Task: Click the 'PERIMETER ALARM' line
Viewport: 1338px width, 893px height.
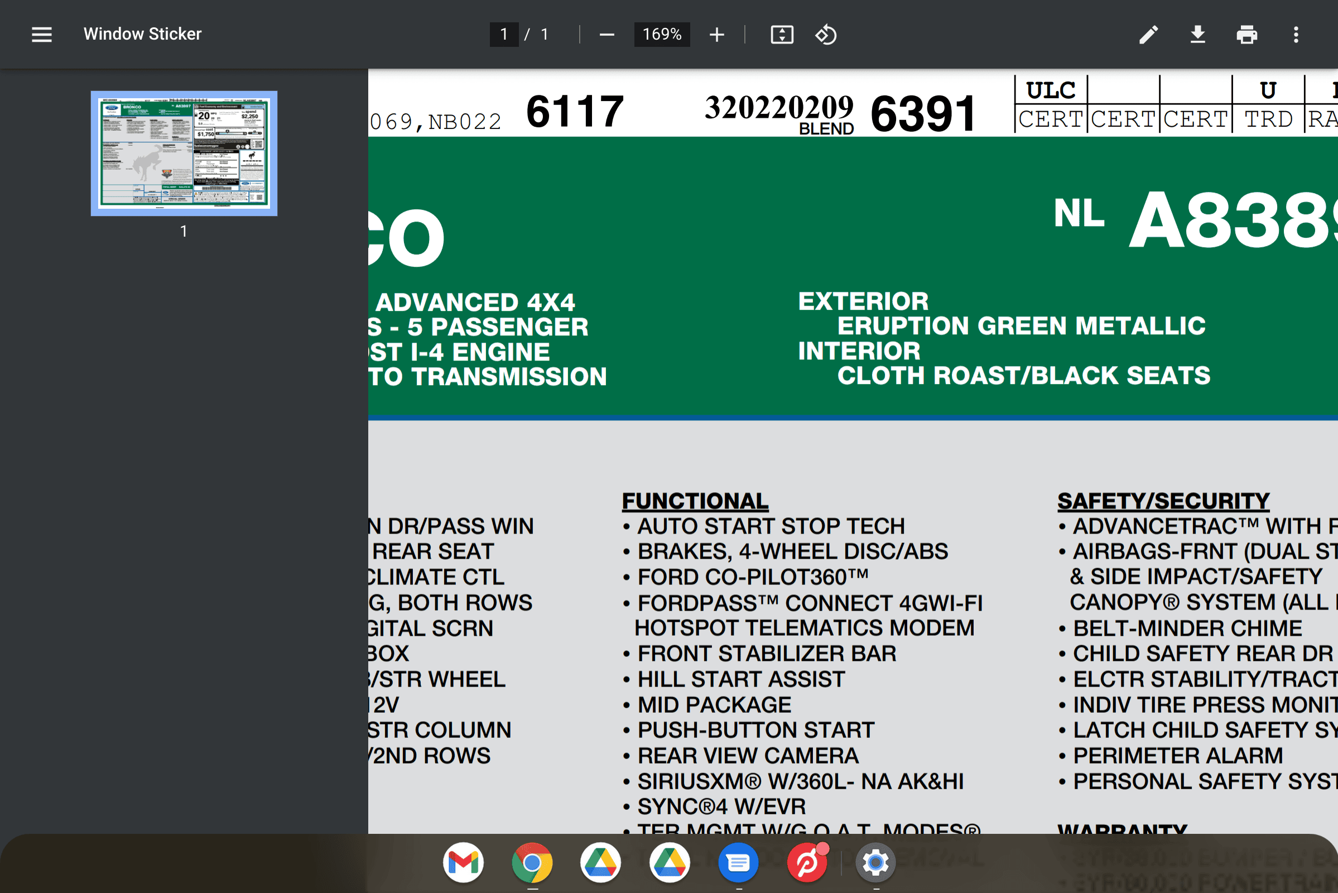Action: tap(1178, 756)
